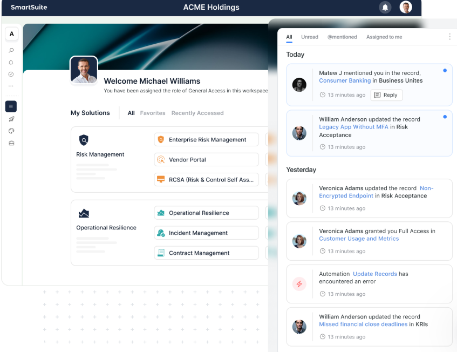
Task: Click William Anderson's avatar on KRIs notification
Action: point(299,327)
